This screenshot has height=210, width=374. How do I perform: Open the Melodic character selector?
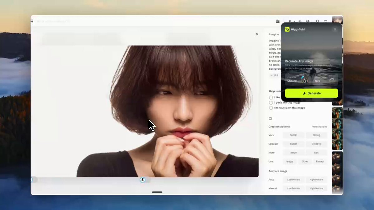coord(297,79)
